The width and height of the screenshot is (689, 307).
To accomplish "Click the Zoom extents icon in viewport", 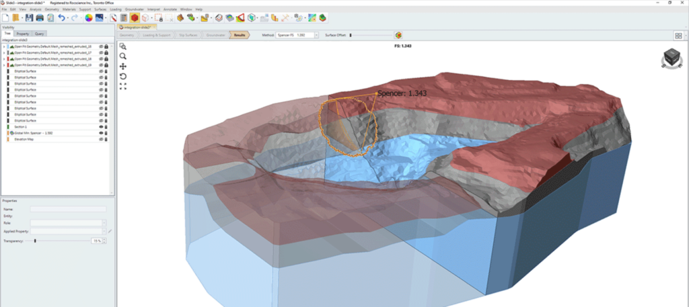I will click(123, 87).
